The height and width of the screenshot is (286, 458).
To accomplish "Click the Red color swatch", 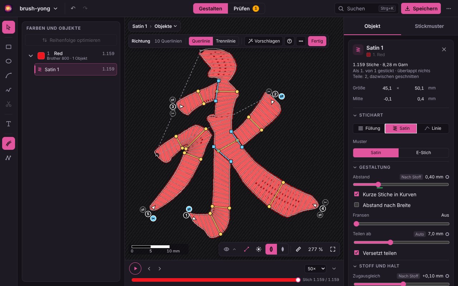I will point(41,56).
